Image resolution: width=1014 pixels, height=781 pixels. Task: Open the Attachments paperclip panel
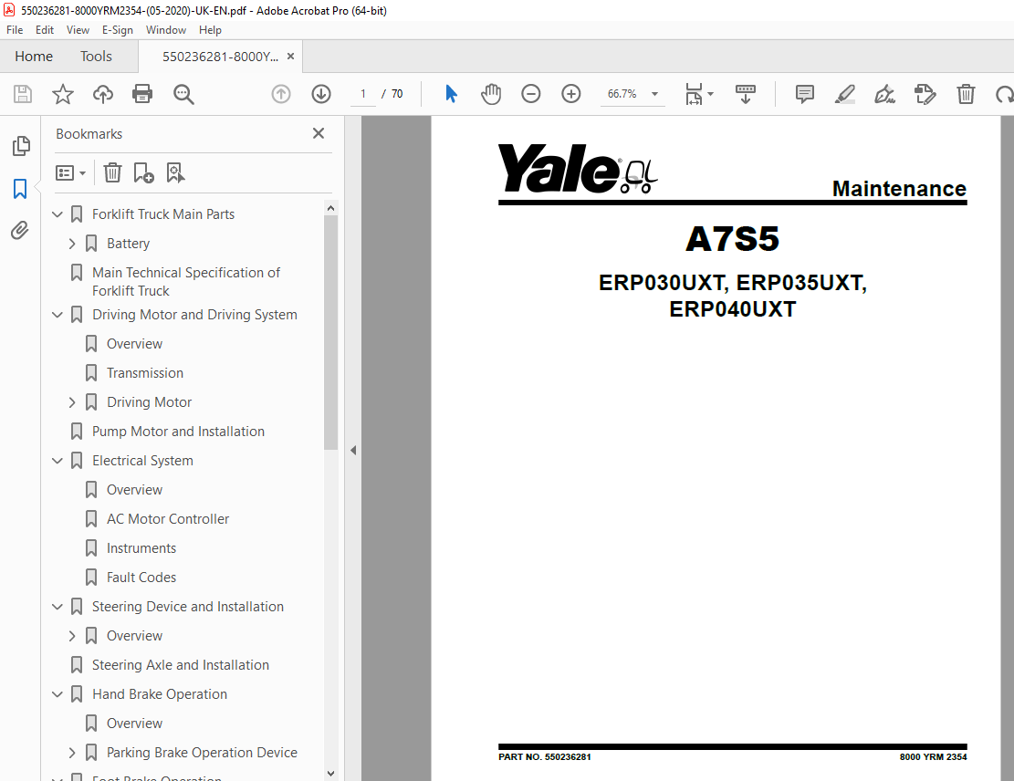[20, 231]
